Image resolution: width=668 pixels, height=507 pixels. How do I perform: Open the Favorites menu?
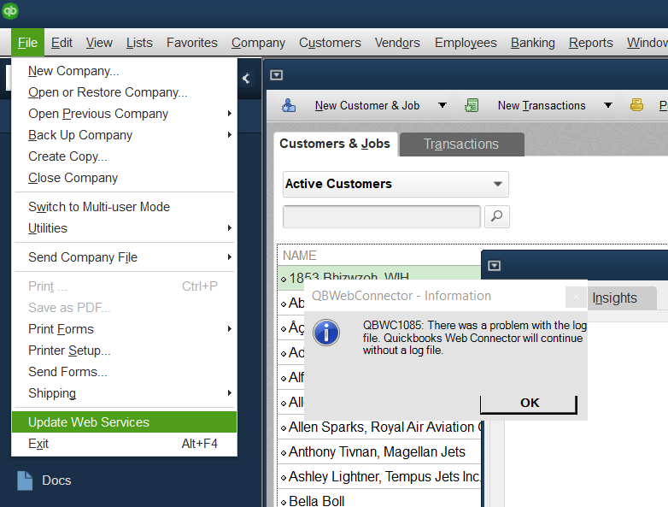(192, 43)
